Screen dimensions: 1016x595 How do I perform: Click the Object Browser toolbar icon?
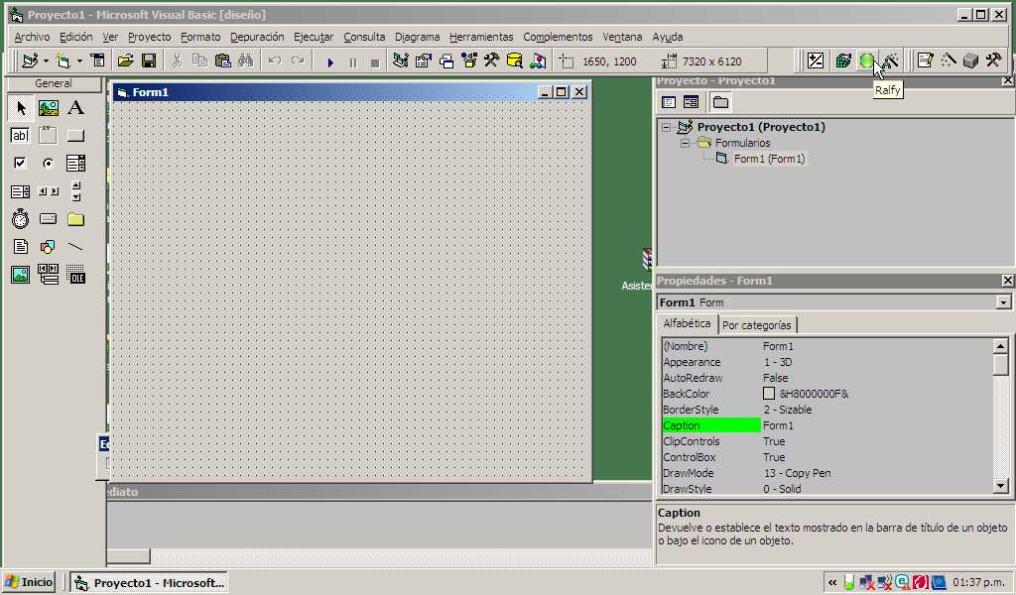469,61
